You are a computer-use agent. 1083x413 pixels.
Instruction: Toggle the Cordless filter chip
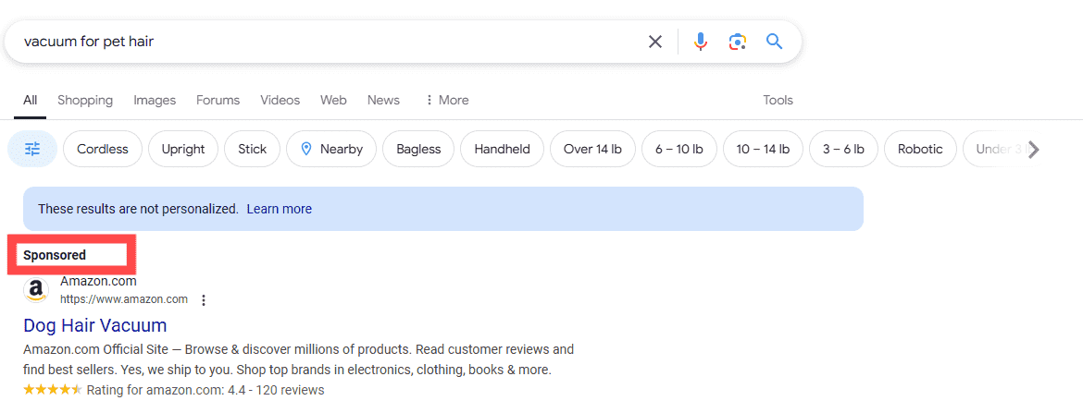click(x=103, y=149)
